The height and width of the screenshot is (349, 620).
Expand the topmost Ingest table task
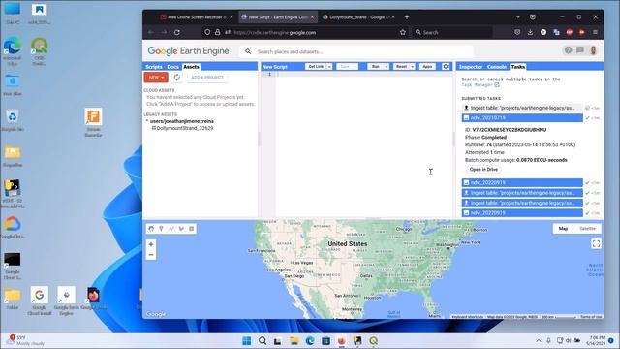tap(522, 108)
